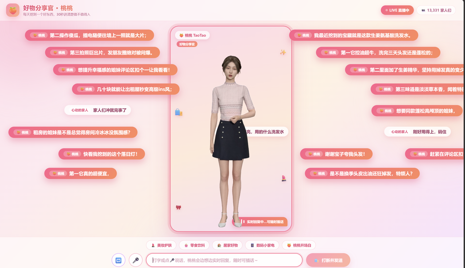Click bubble 第一它真的超便宜,
465x268 pixels.
81,173
